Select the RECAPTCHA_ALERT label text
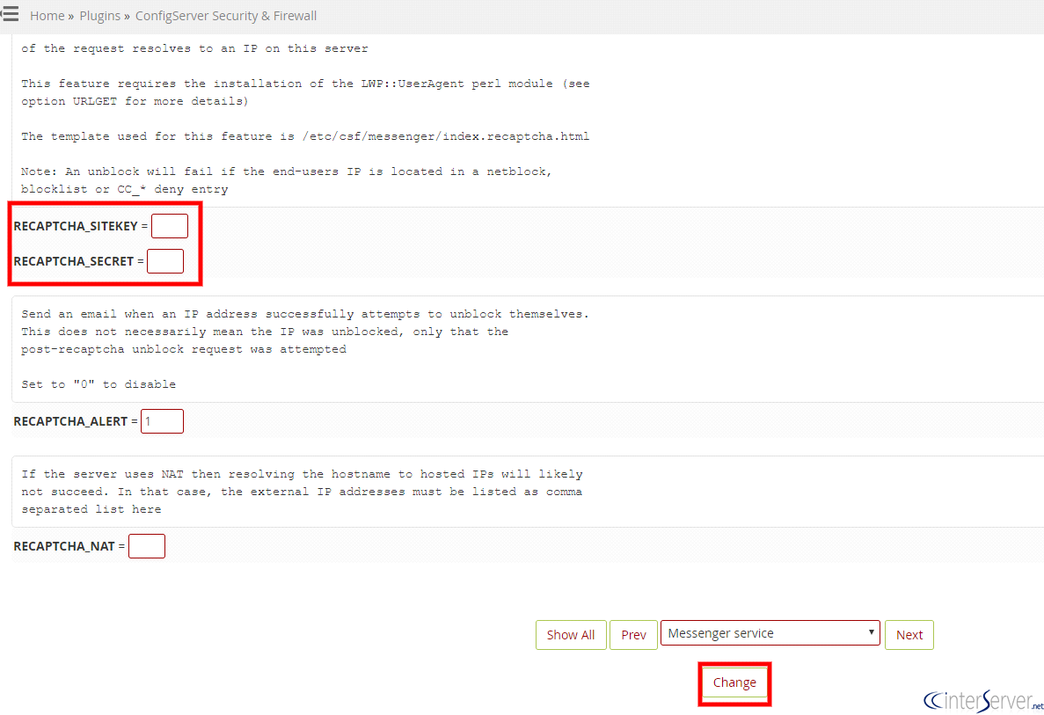The width and height of the screenshot is (1044, 715). point(69,421)
